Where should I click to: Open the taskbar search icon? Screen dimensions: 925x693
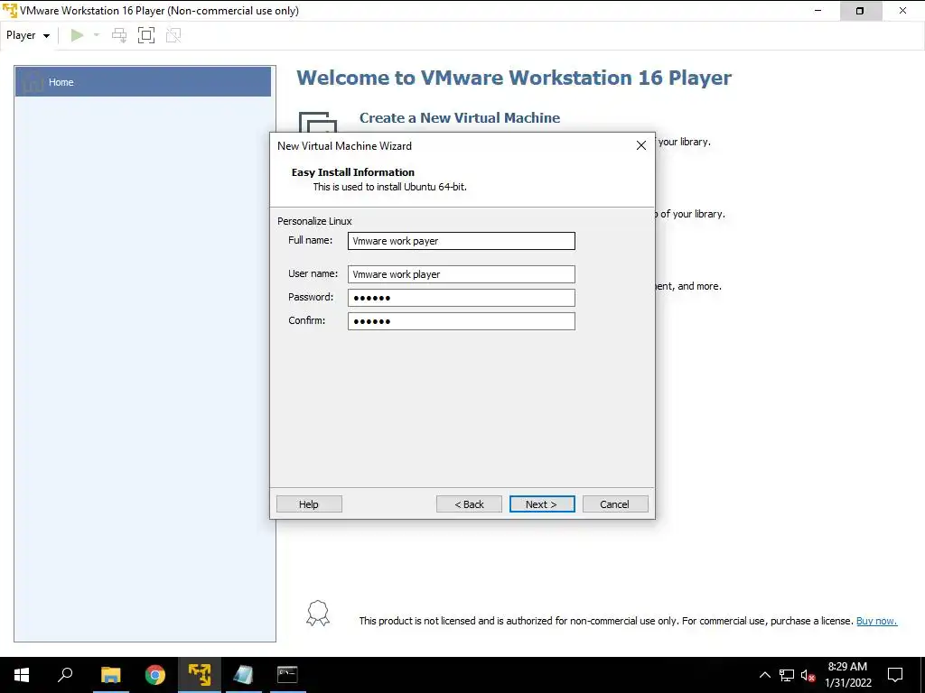click(x=65, y=675)
